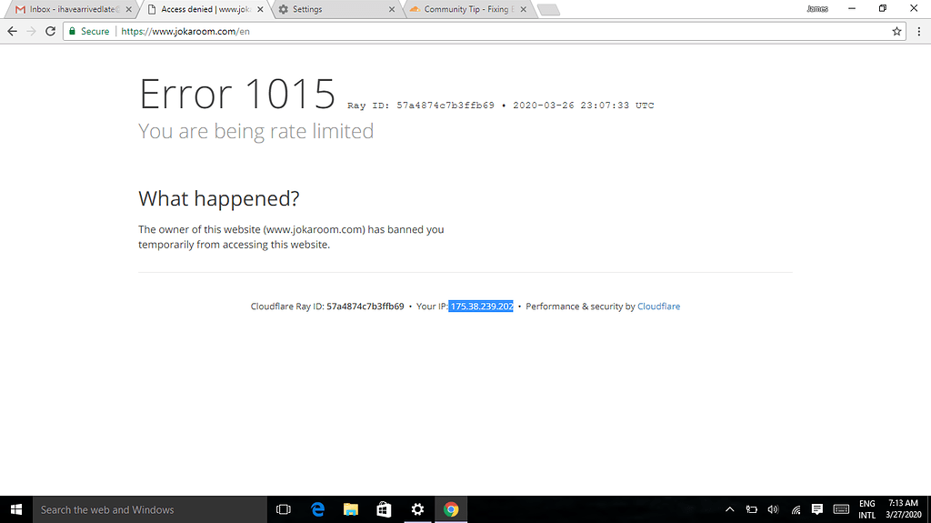Viewport: 931px width, 523px height.
Task: Show hidden system tray icons
Action: tap(730, 509)
